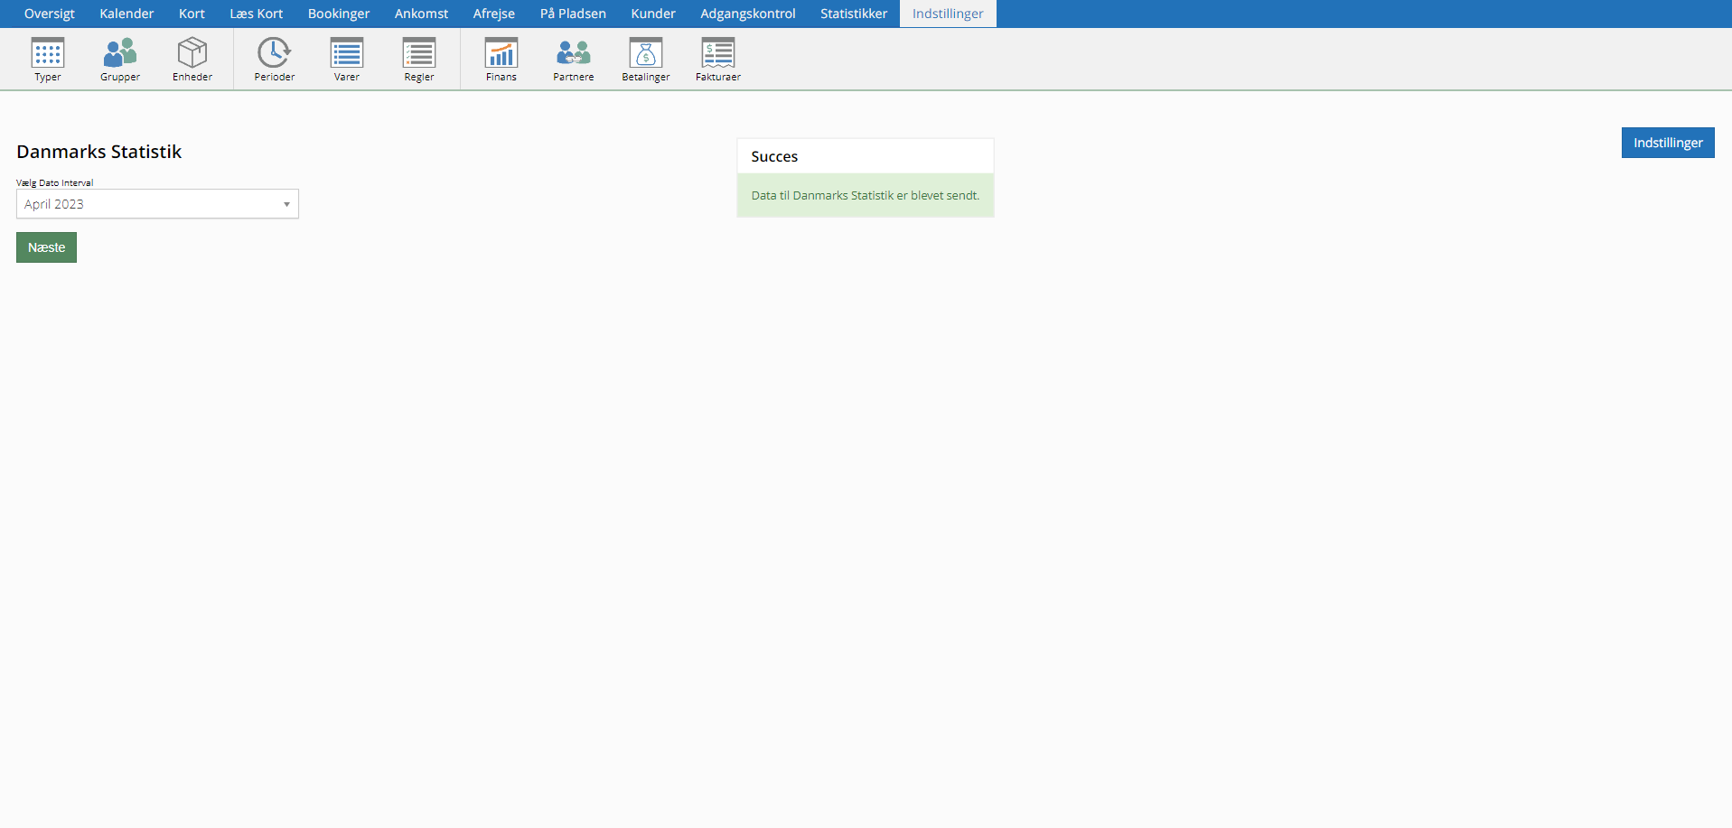Navigate to the Kunder tab
The image size is (1732, 828).
(653, 14)
